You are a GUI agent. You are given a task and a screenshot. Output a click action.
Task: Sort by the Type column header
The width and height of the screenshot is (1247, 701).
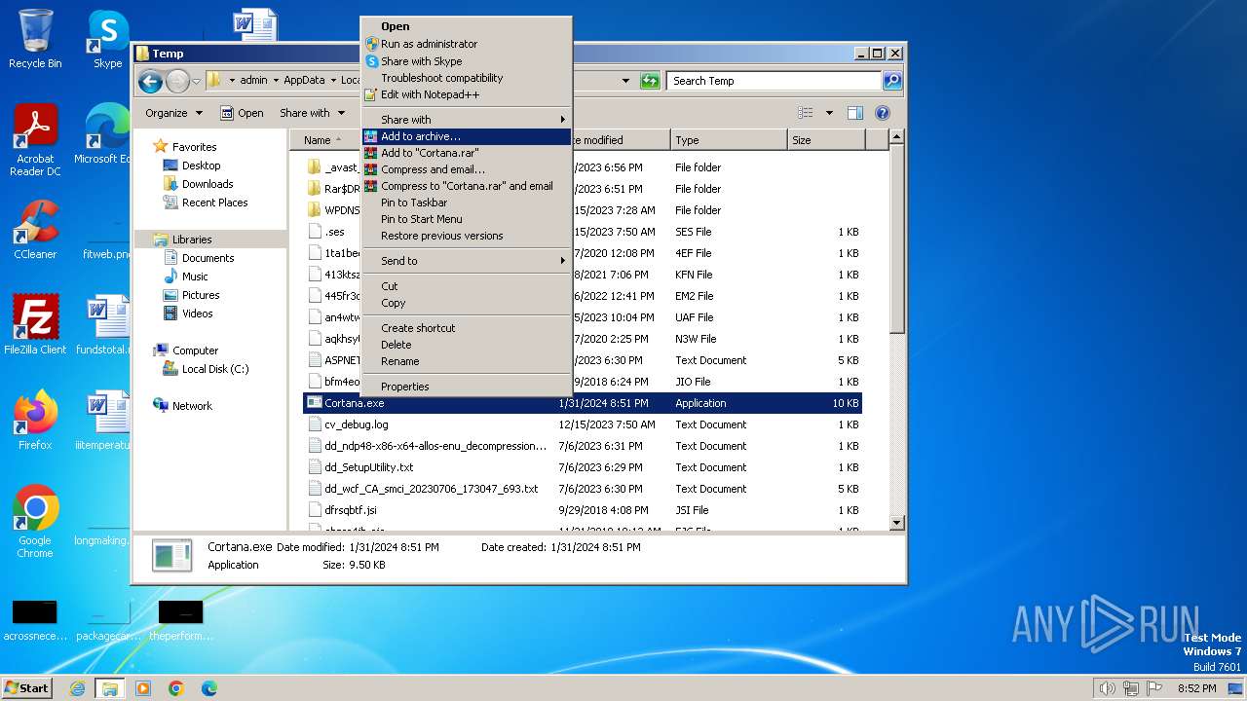click(x=729, y=140)
